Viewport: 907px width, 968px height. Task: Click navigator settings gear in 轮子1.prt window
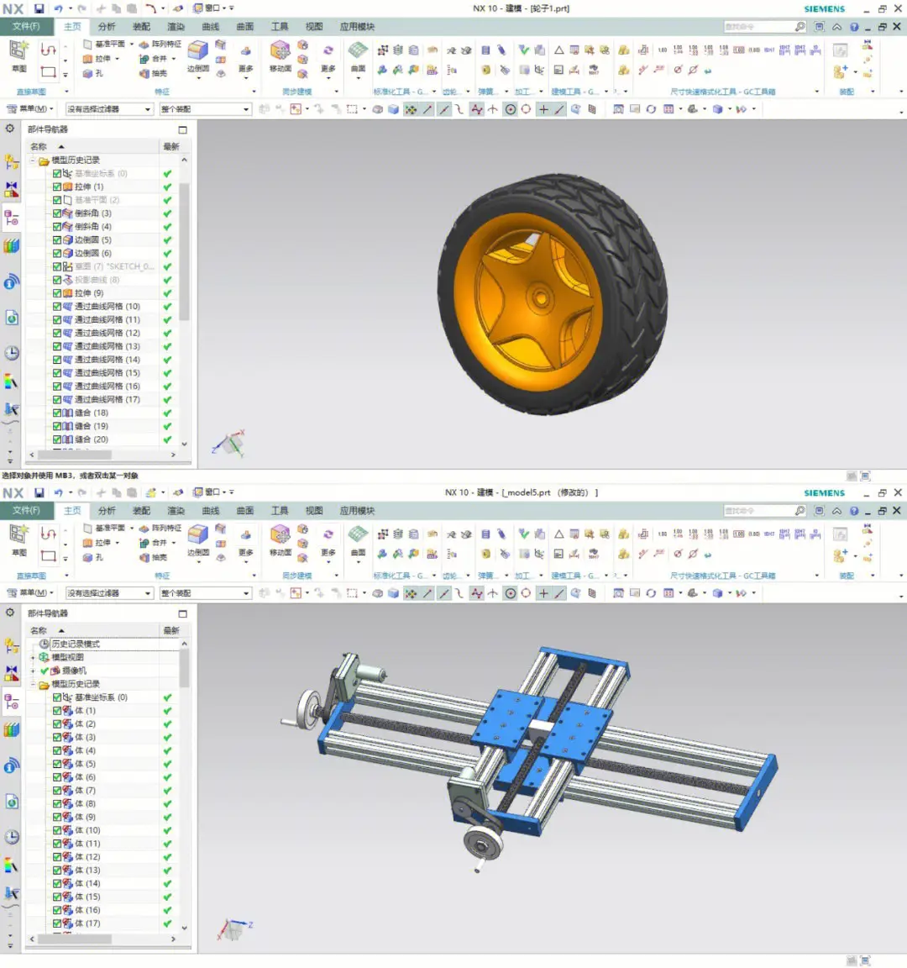pos(10,129)
